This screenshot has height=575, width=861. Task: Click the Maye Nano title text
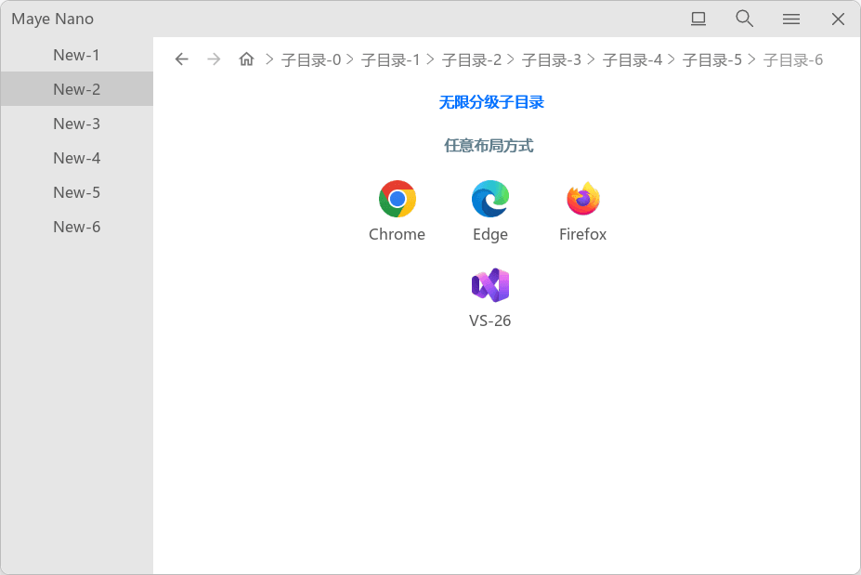(x=53, y=20)
